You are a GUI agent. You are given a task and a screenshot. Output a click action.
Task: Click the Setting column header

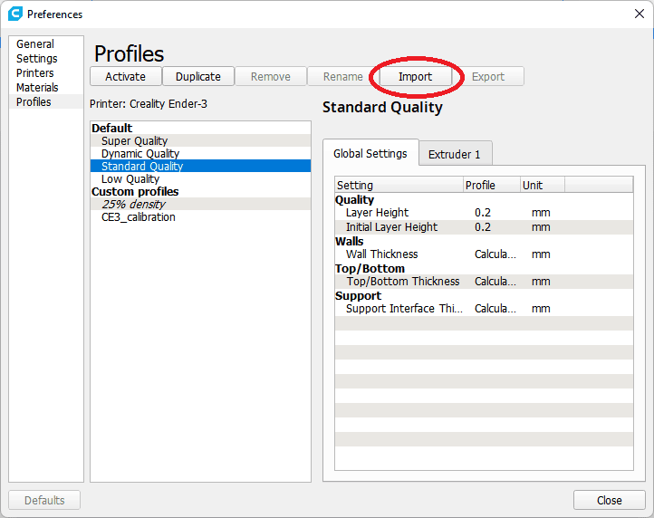click(x=399, y=185)
